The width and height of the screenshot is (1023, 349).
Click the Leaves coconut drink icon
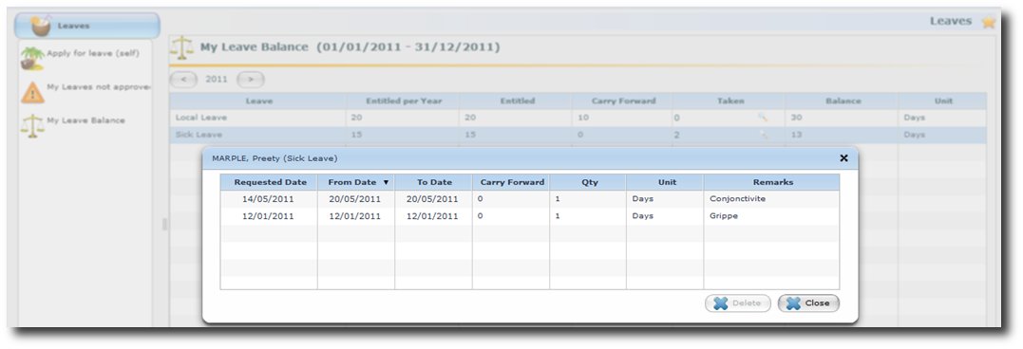[x=41, y=26]
